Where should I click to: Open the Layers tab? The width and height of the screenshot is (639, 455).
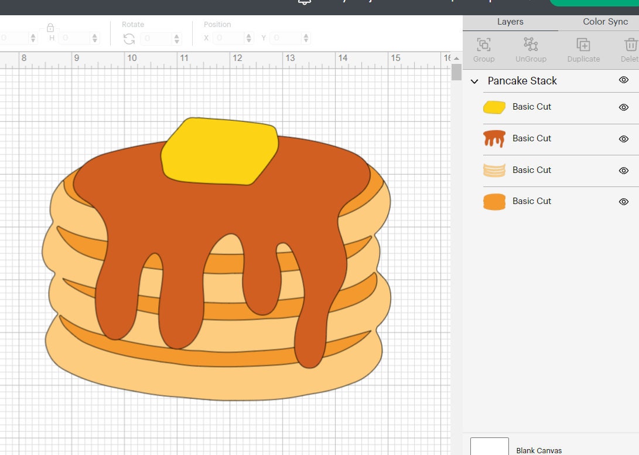(510, 22)
